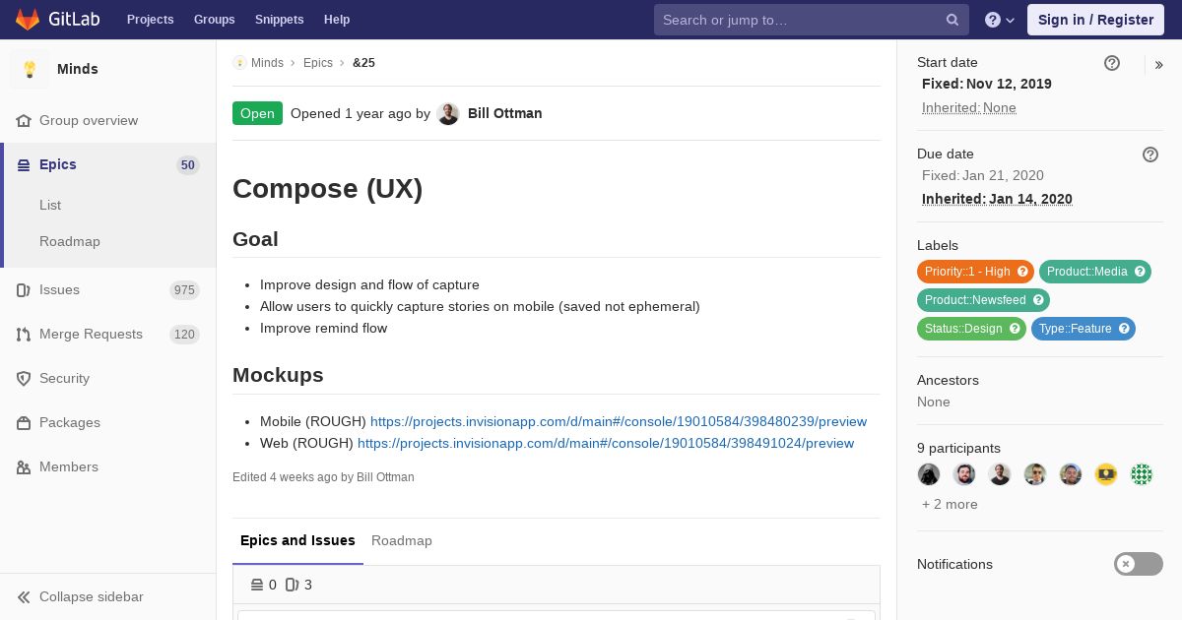Open Help in the top navigation
Viewport: 1182px width, 620px height.
pos(337,20)
